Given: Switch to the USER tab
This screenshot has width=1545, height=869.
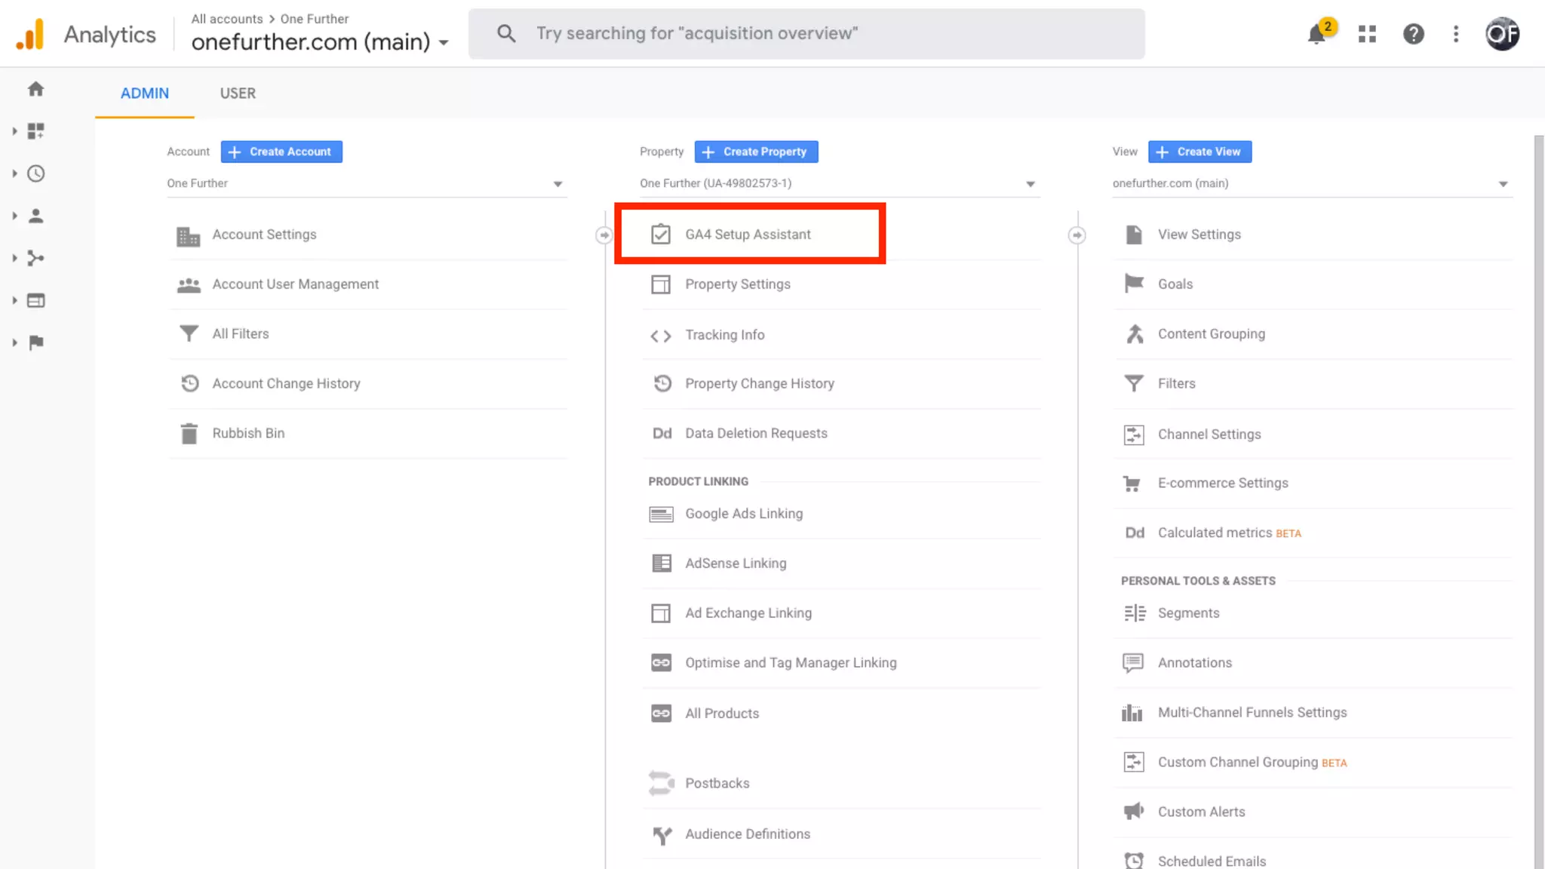Looking at the screenshot, I should tap(238, 93).
